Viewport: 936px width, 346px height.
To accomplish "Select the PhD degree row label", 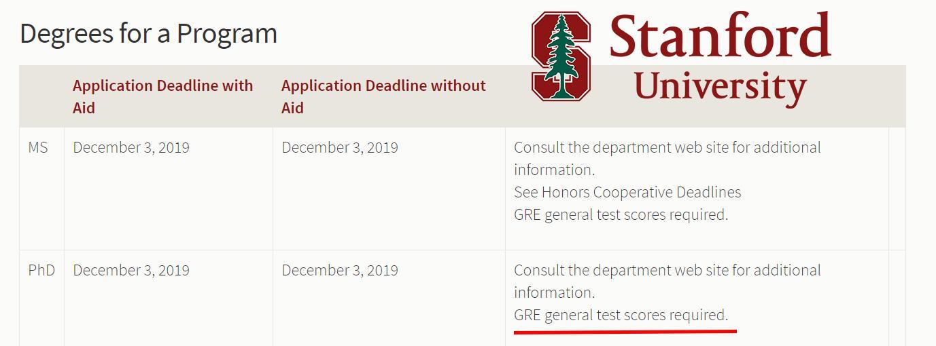I will tap(41, 270).
